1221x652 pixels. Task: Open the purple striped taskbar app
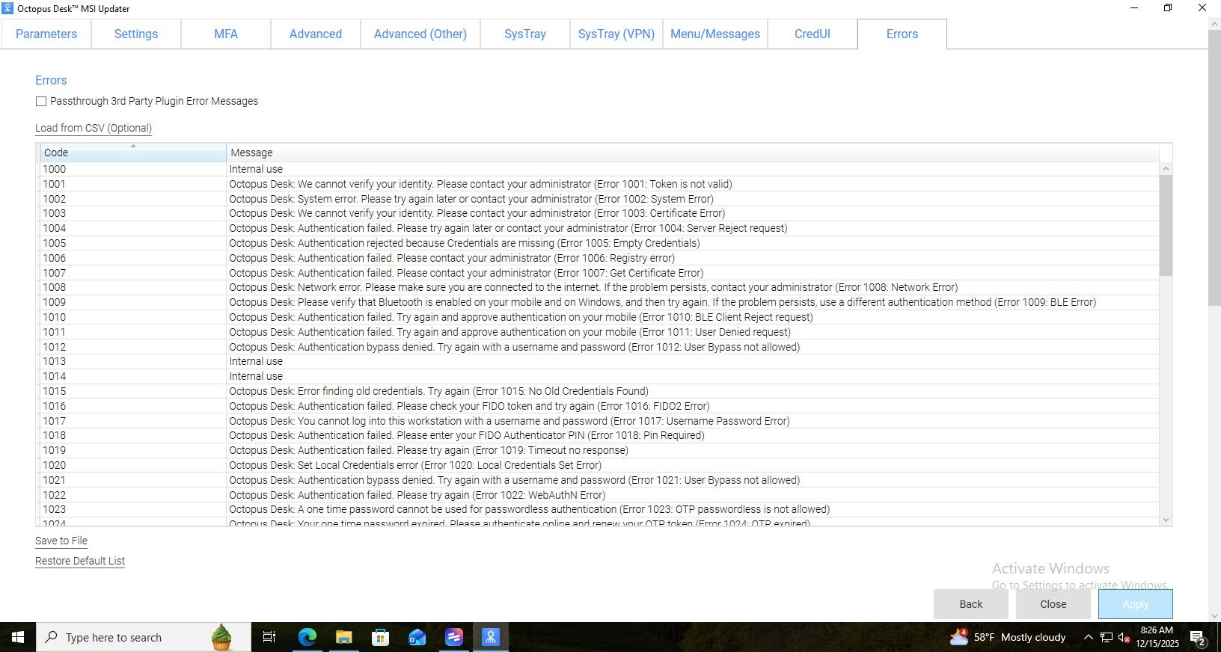[x=453, y=637]
